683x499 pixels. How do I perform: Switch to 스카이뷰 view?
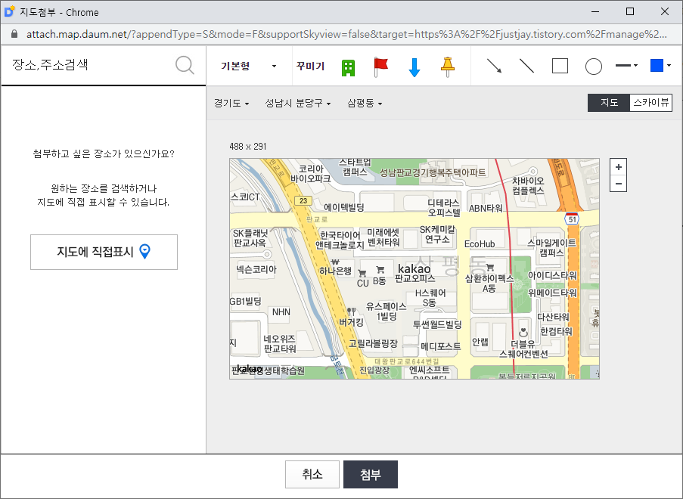[650, 103]
